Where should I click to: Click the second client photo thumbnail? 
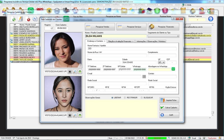pos(63,94)
